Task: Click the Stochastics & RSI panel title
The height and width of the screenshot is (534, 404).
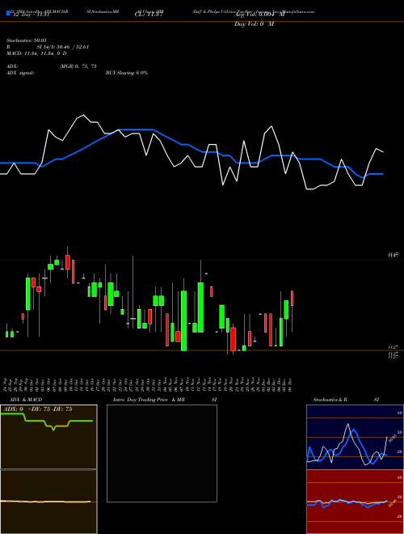Action: (346, 400)
